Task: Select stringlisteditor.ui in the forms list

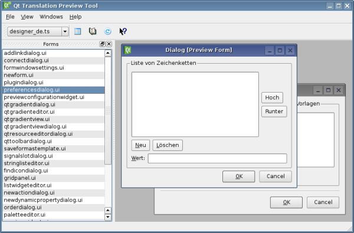Action: coord(54,163)
